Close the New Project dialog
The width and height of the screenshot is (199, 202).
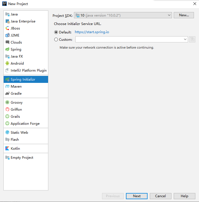click(195, 4)
